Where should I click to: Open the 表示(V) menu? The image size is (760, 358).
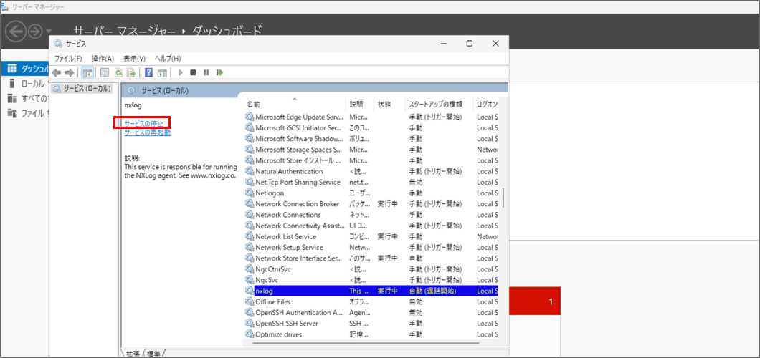point(134,58)
